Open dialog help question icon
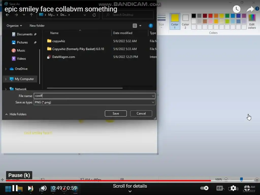Image resolution: width=260 pixels, height=195 pixels. tap(151, 26)
